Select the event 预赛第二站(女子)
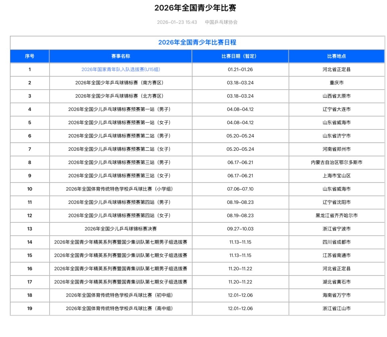Viewport: 387px width, 337px height. coord(121,149)
